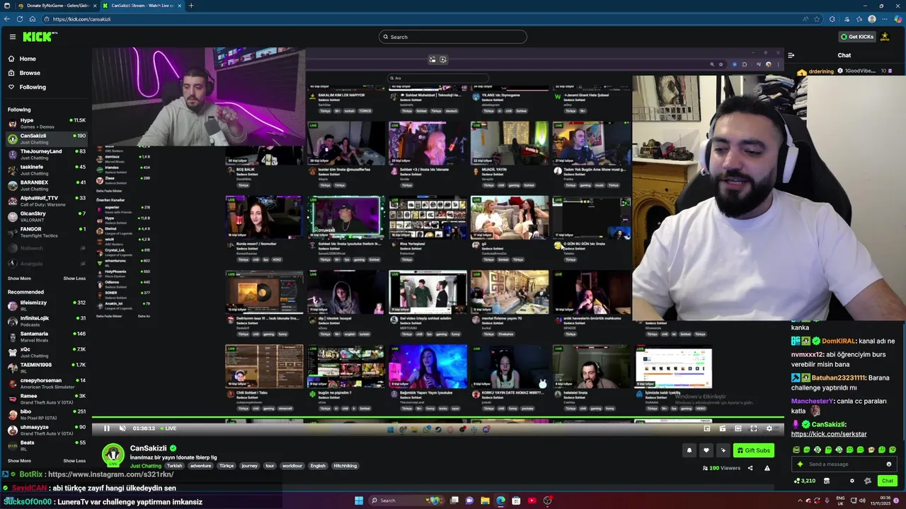Select the worldtour tag

click(292, 466)
